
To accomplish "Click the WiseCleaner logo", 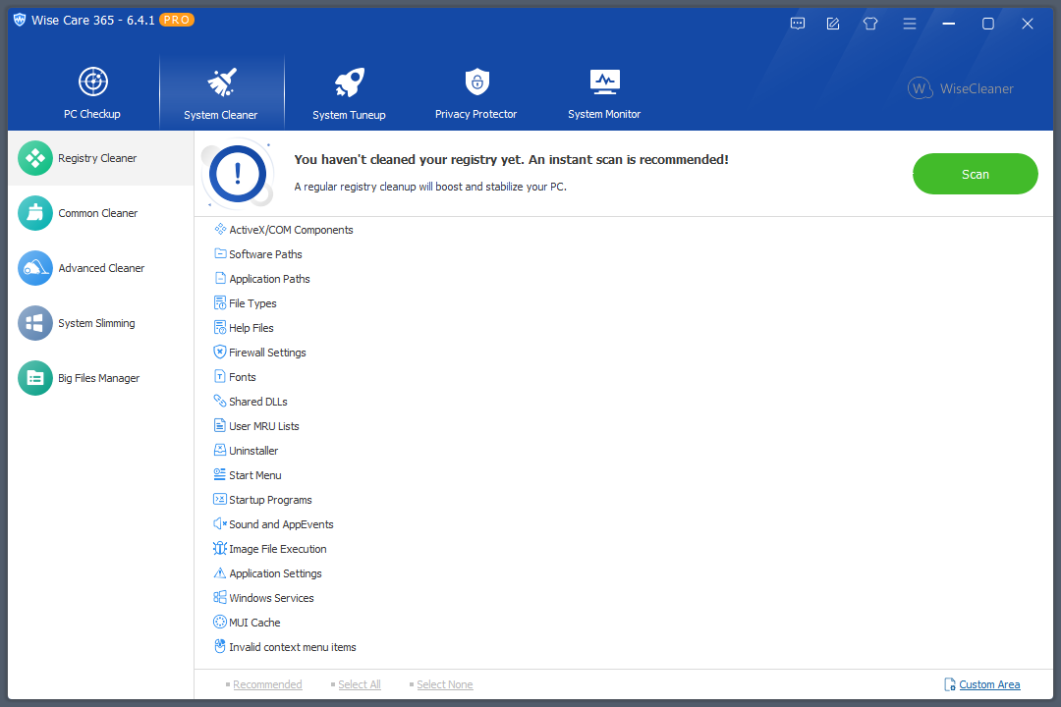I will pos(960,88).
